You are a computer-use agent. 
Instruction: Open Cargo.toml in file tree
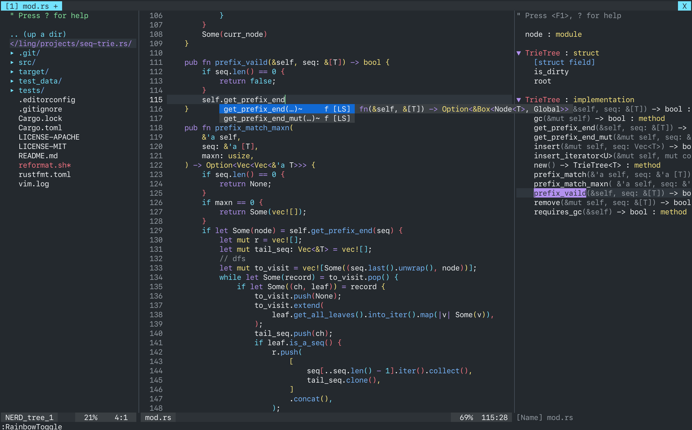point(40,128)
